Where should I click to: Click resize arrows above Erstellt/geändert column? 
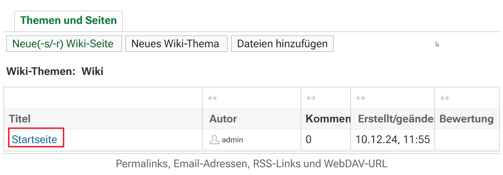point(361,98)
